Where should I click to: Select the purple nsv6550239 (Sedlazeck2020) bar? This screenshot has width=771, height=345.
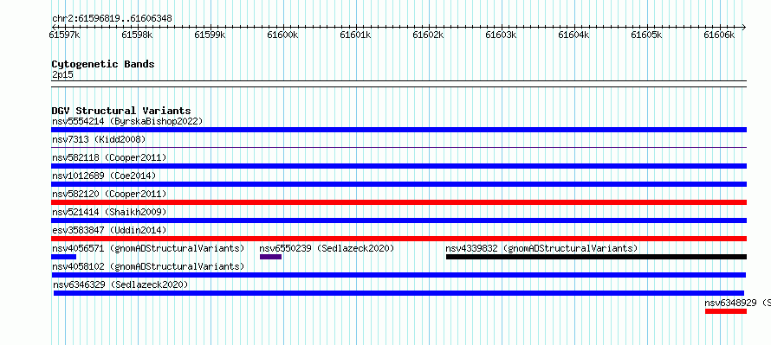click(x=270, y=257)
